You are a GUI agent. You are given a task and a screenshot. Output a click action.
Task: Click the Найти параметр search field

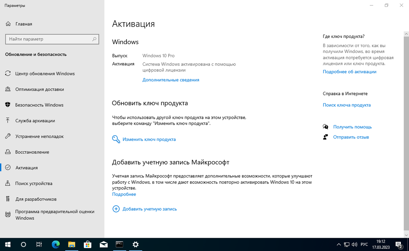(52, 39)
